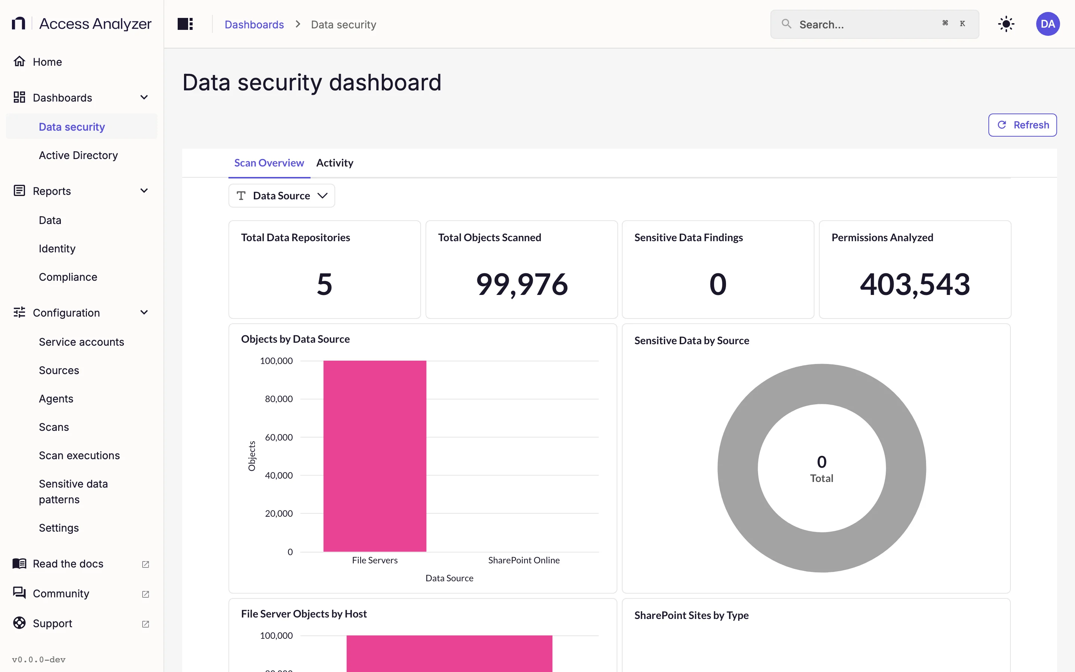Viewport: 1075px width, 672px height.
Task: Open Data security in the sidebar
Action: [x=82, y=127]
